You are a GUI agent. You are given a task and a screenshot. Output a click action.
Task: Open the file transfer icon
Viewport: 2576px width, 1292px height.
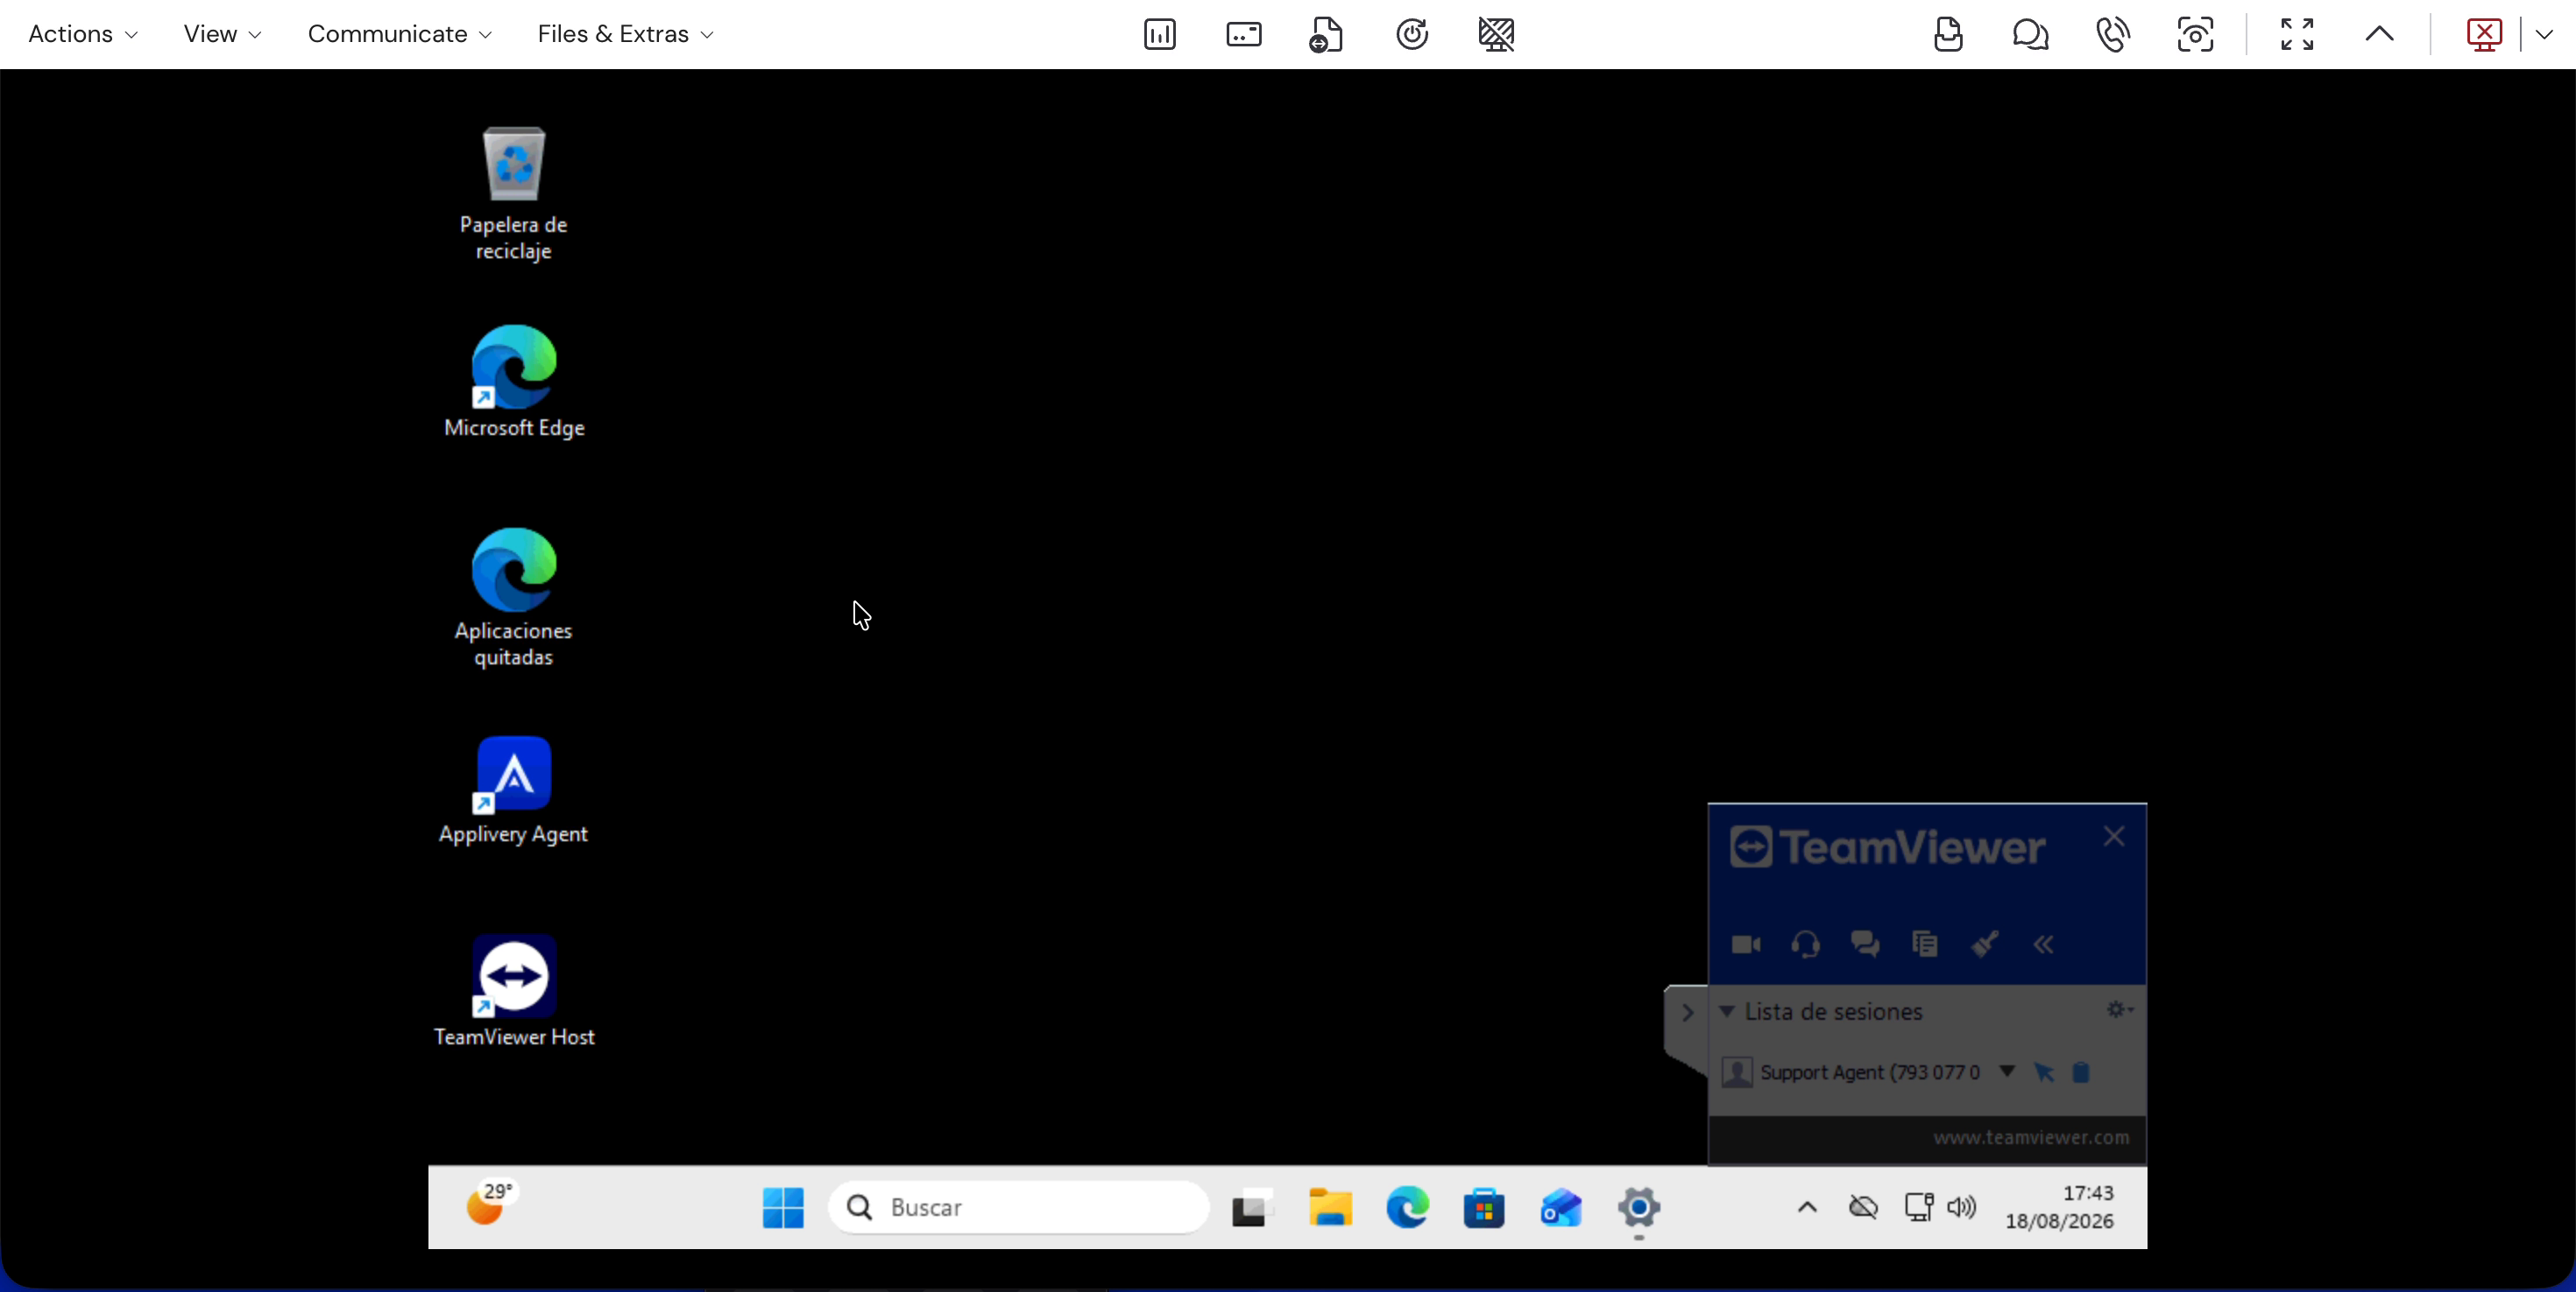coord(1326,35)
